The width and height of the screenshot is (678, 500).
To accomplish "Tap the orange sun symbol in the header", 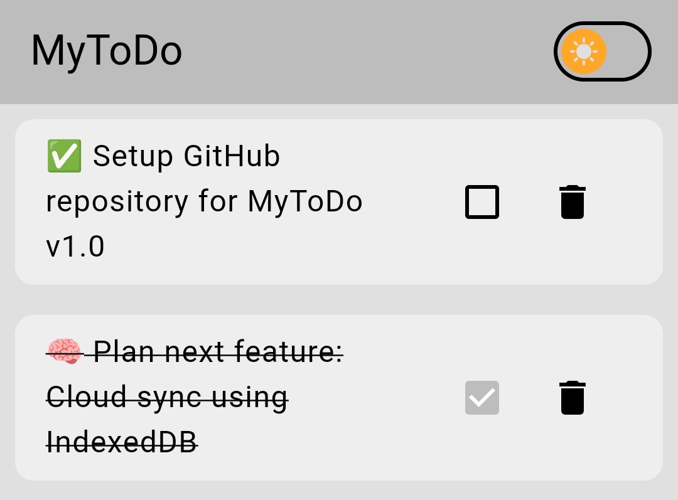I will point(585,51).
